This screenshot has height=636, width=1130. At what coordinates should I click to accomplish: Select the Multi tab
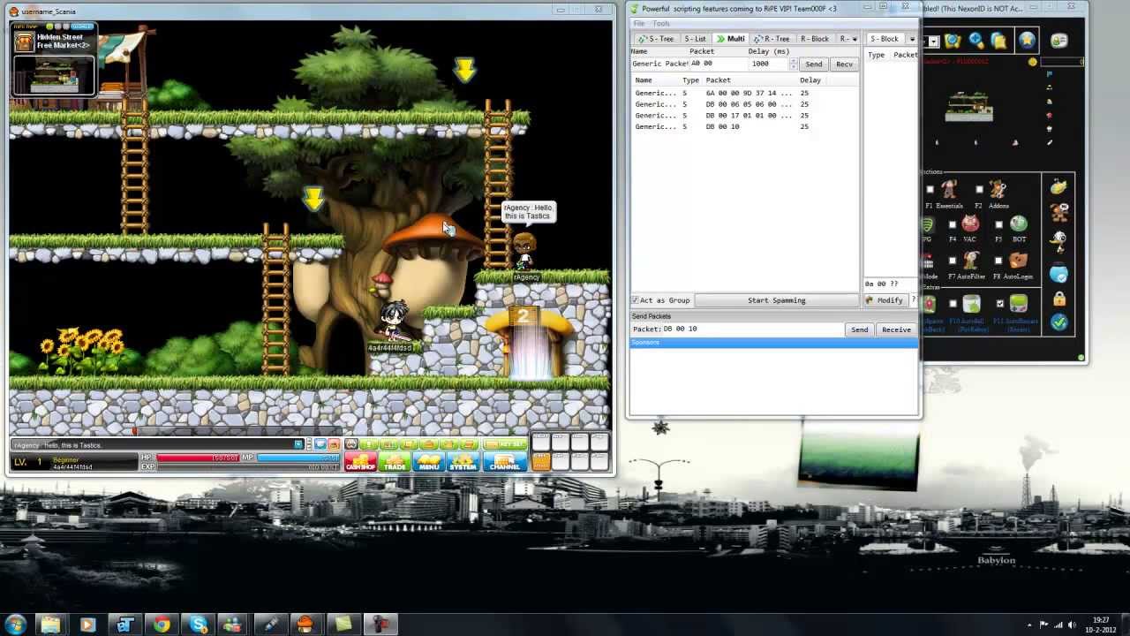731,39
